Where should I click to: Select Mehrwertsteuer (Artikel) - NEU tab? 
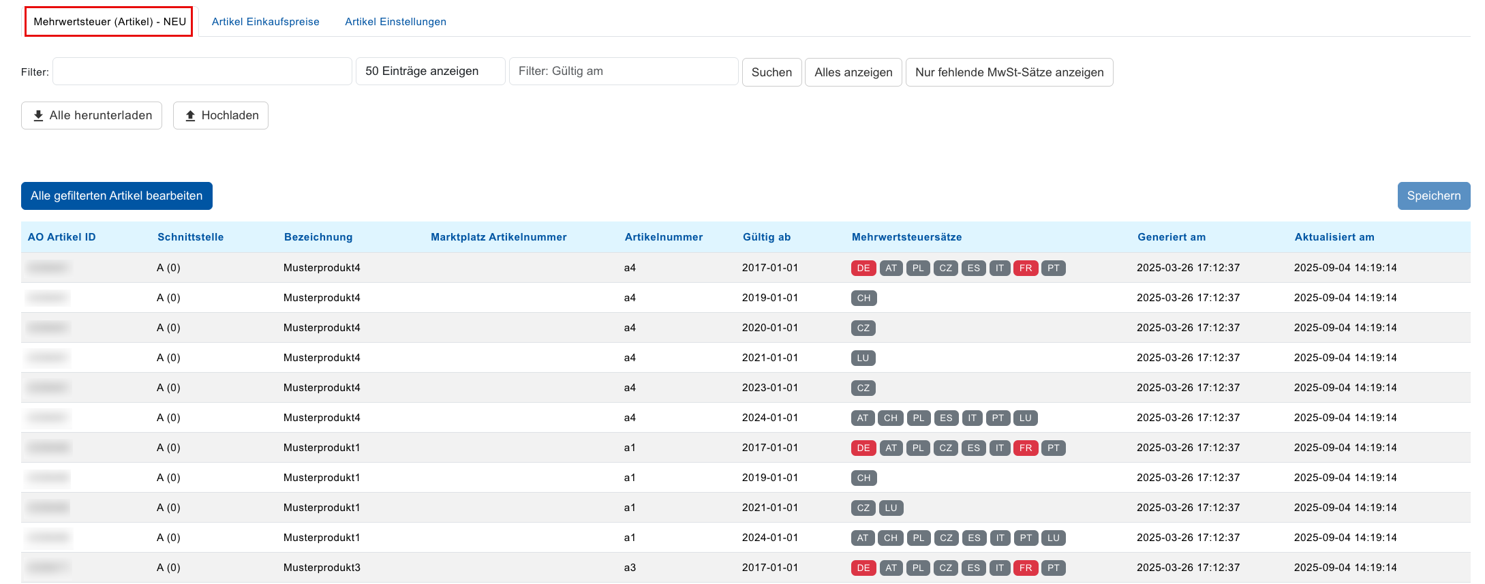click(x=109, y=22)
